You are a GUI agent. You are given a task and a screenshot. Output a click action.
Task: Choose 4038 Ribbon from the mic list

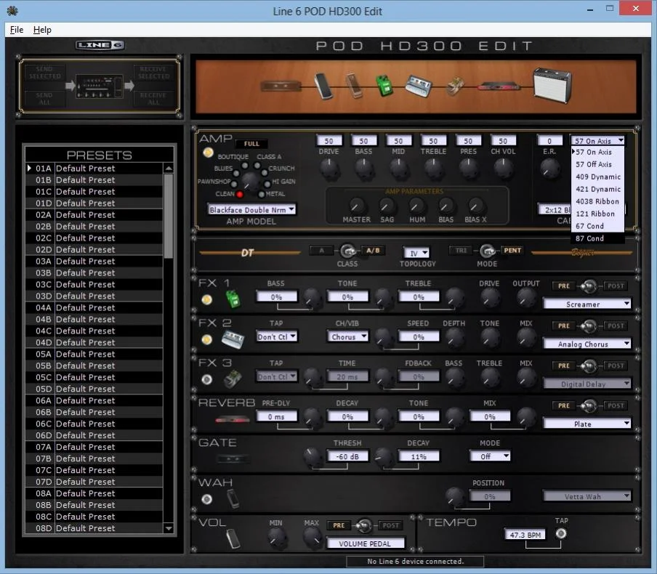(597, 201)
